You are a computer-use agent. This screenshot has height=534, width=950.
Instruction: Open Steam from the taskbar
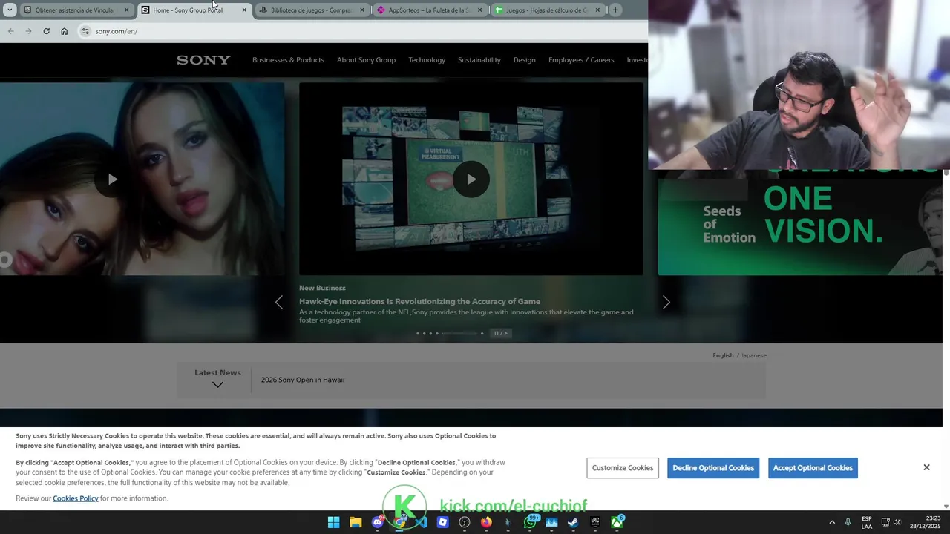pos(573,522)
